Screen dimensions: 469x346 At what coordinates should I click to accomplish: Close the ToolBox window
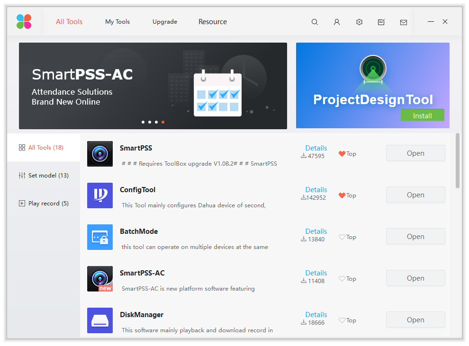tap(445, 21)
